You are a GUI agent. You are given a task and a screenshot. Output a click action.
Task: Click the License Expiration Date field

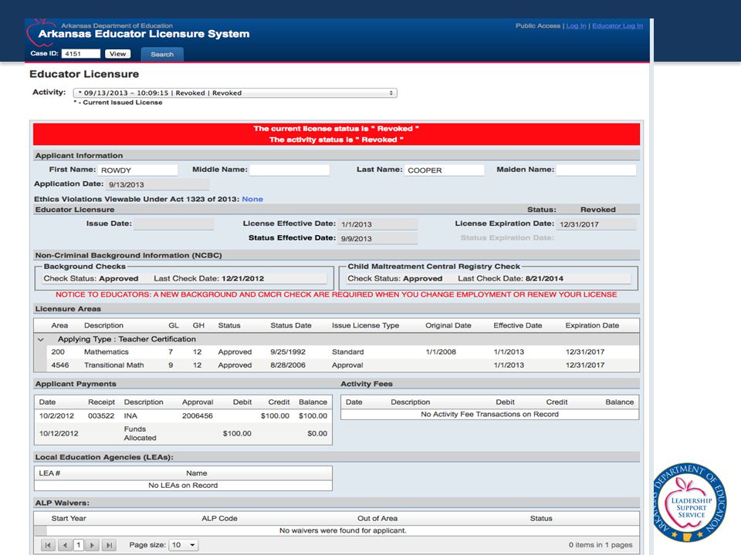596,224
